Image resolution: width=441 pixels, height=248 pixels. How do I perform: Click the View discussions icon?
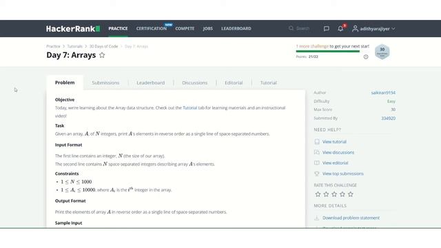click(x=317, y=152)
